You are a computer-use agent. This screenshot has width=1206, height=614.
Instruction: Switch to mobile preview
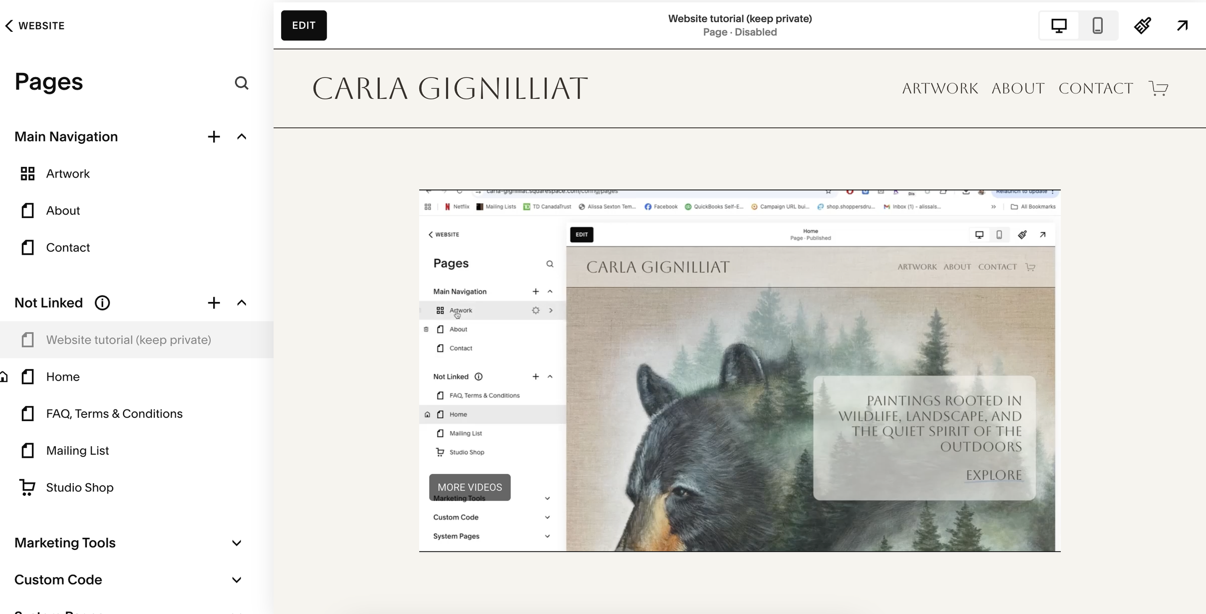1097,25
